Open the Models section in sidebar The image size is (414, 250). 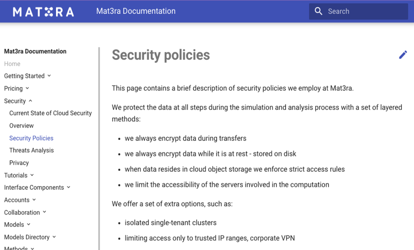tap(14, 225)
